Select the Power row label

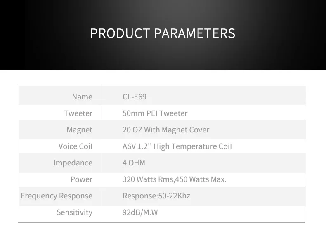[x=81, y=179]
